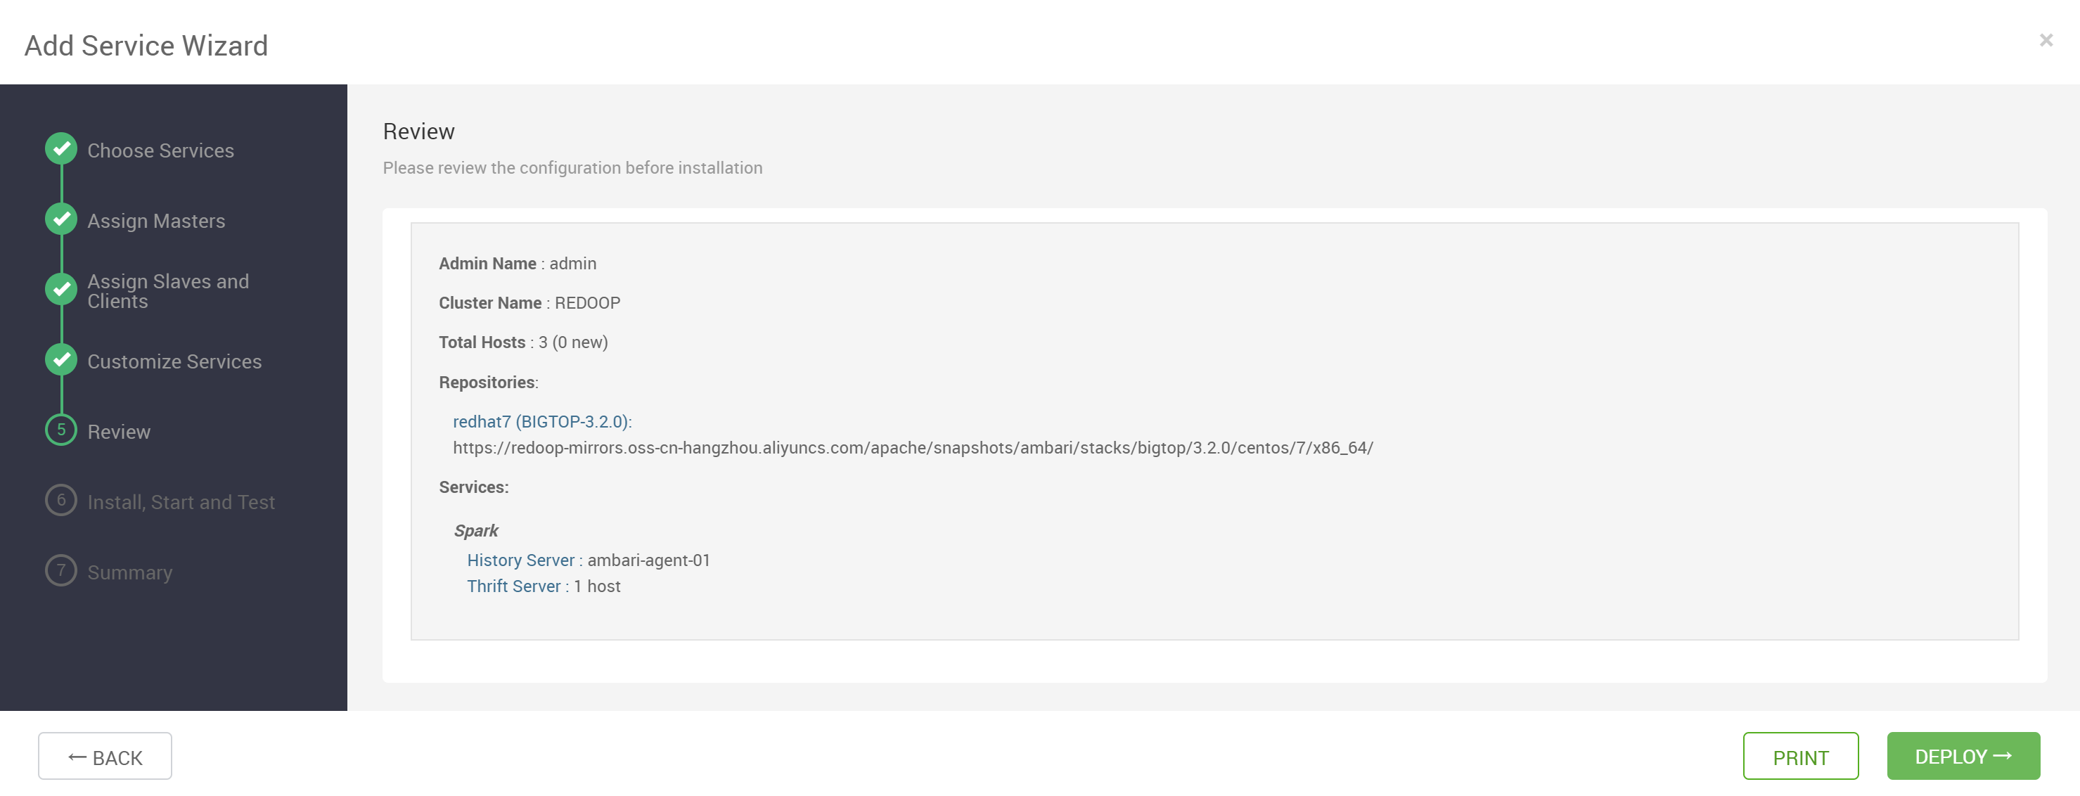Screen dimensions: 2080x796
Task: Click the History Server label
Action: (521, 560)
